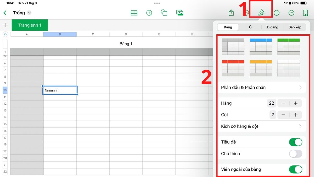Open Phần đầu & Phần chân settings
The height and width of the screenshot is (177, 314).
262,88
